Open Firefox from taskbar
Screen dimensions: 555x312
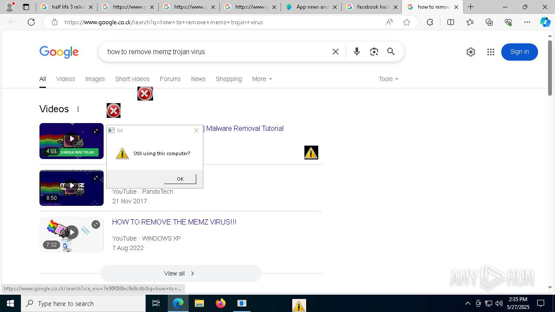coord(221,303)
